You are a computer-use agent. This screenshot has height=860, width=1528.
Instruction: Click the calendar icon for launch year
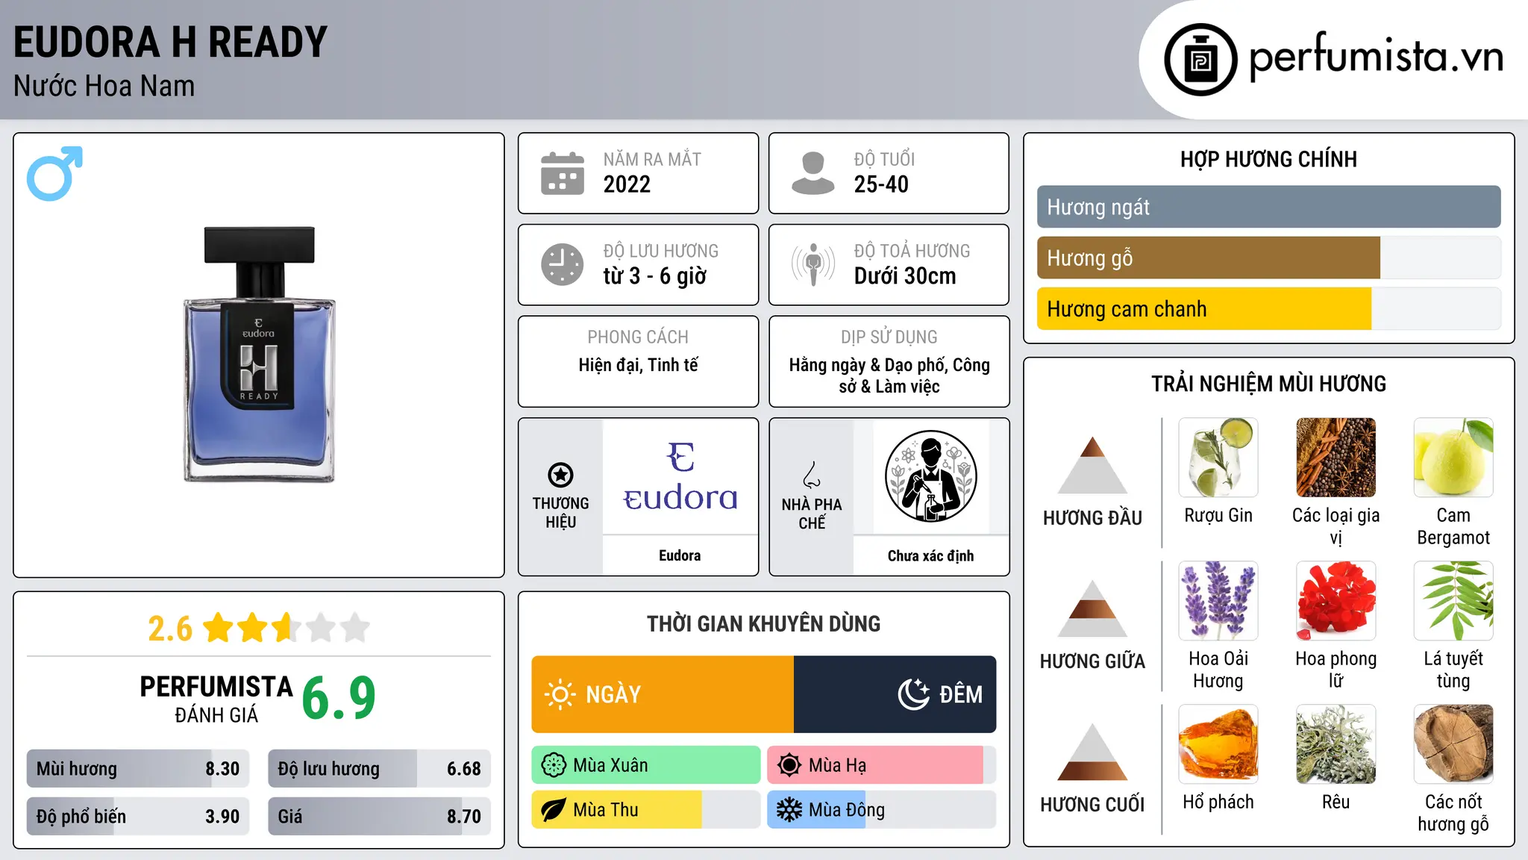click(563, 173)
